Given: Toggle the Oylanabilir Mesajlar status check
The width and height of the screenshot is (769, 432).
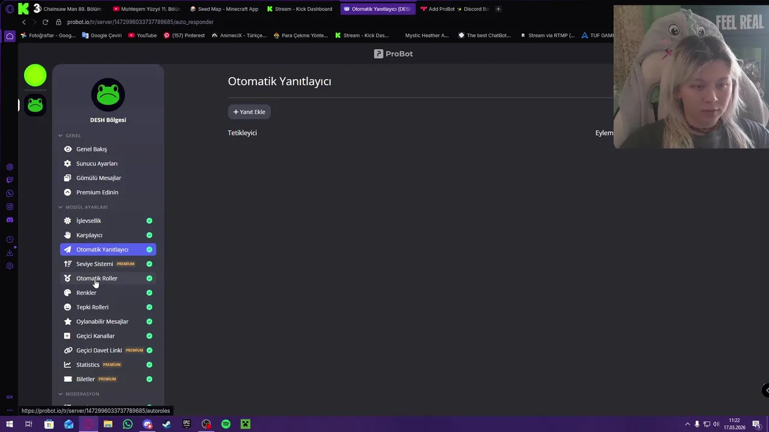Looking at the screenshot, I should (x=149, y=322).
